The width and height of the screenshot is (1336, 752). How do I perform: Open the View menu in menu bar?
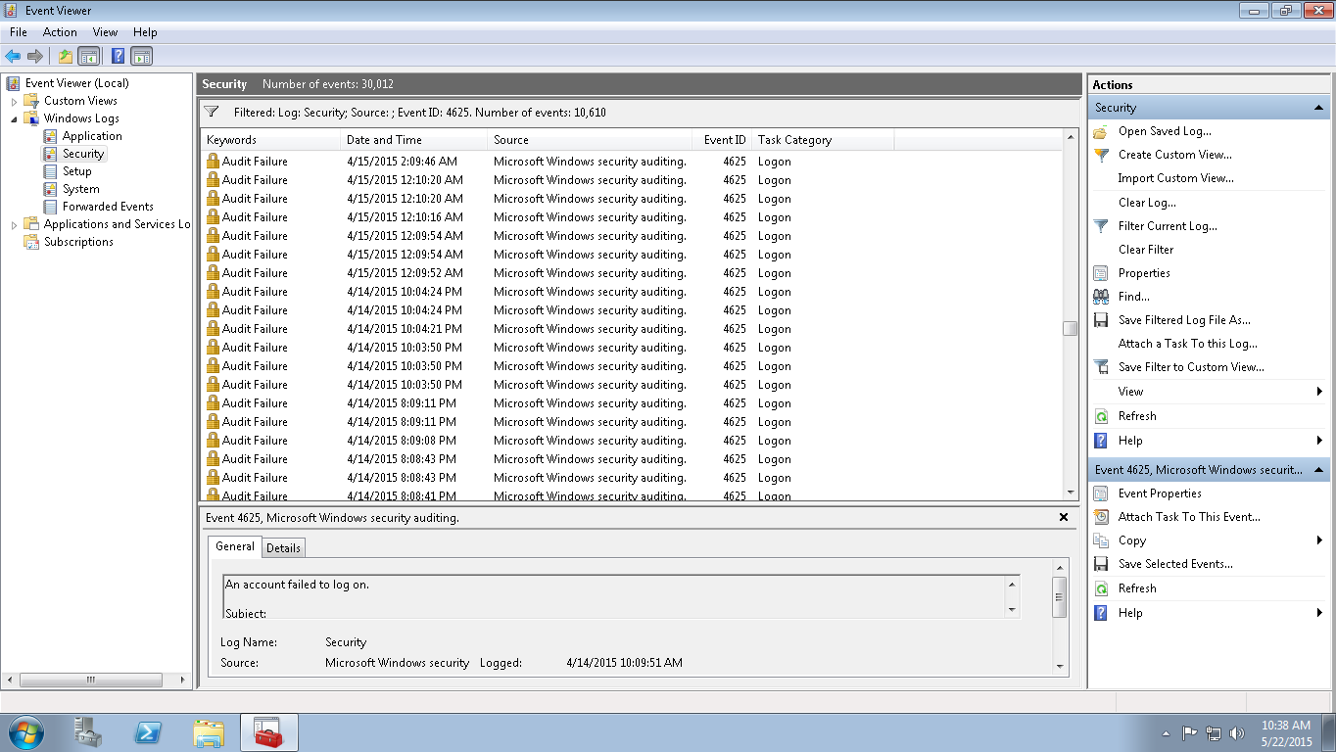click(105, 32)
